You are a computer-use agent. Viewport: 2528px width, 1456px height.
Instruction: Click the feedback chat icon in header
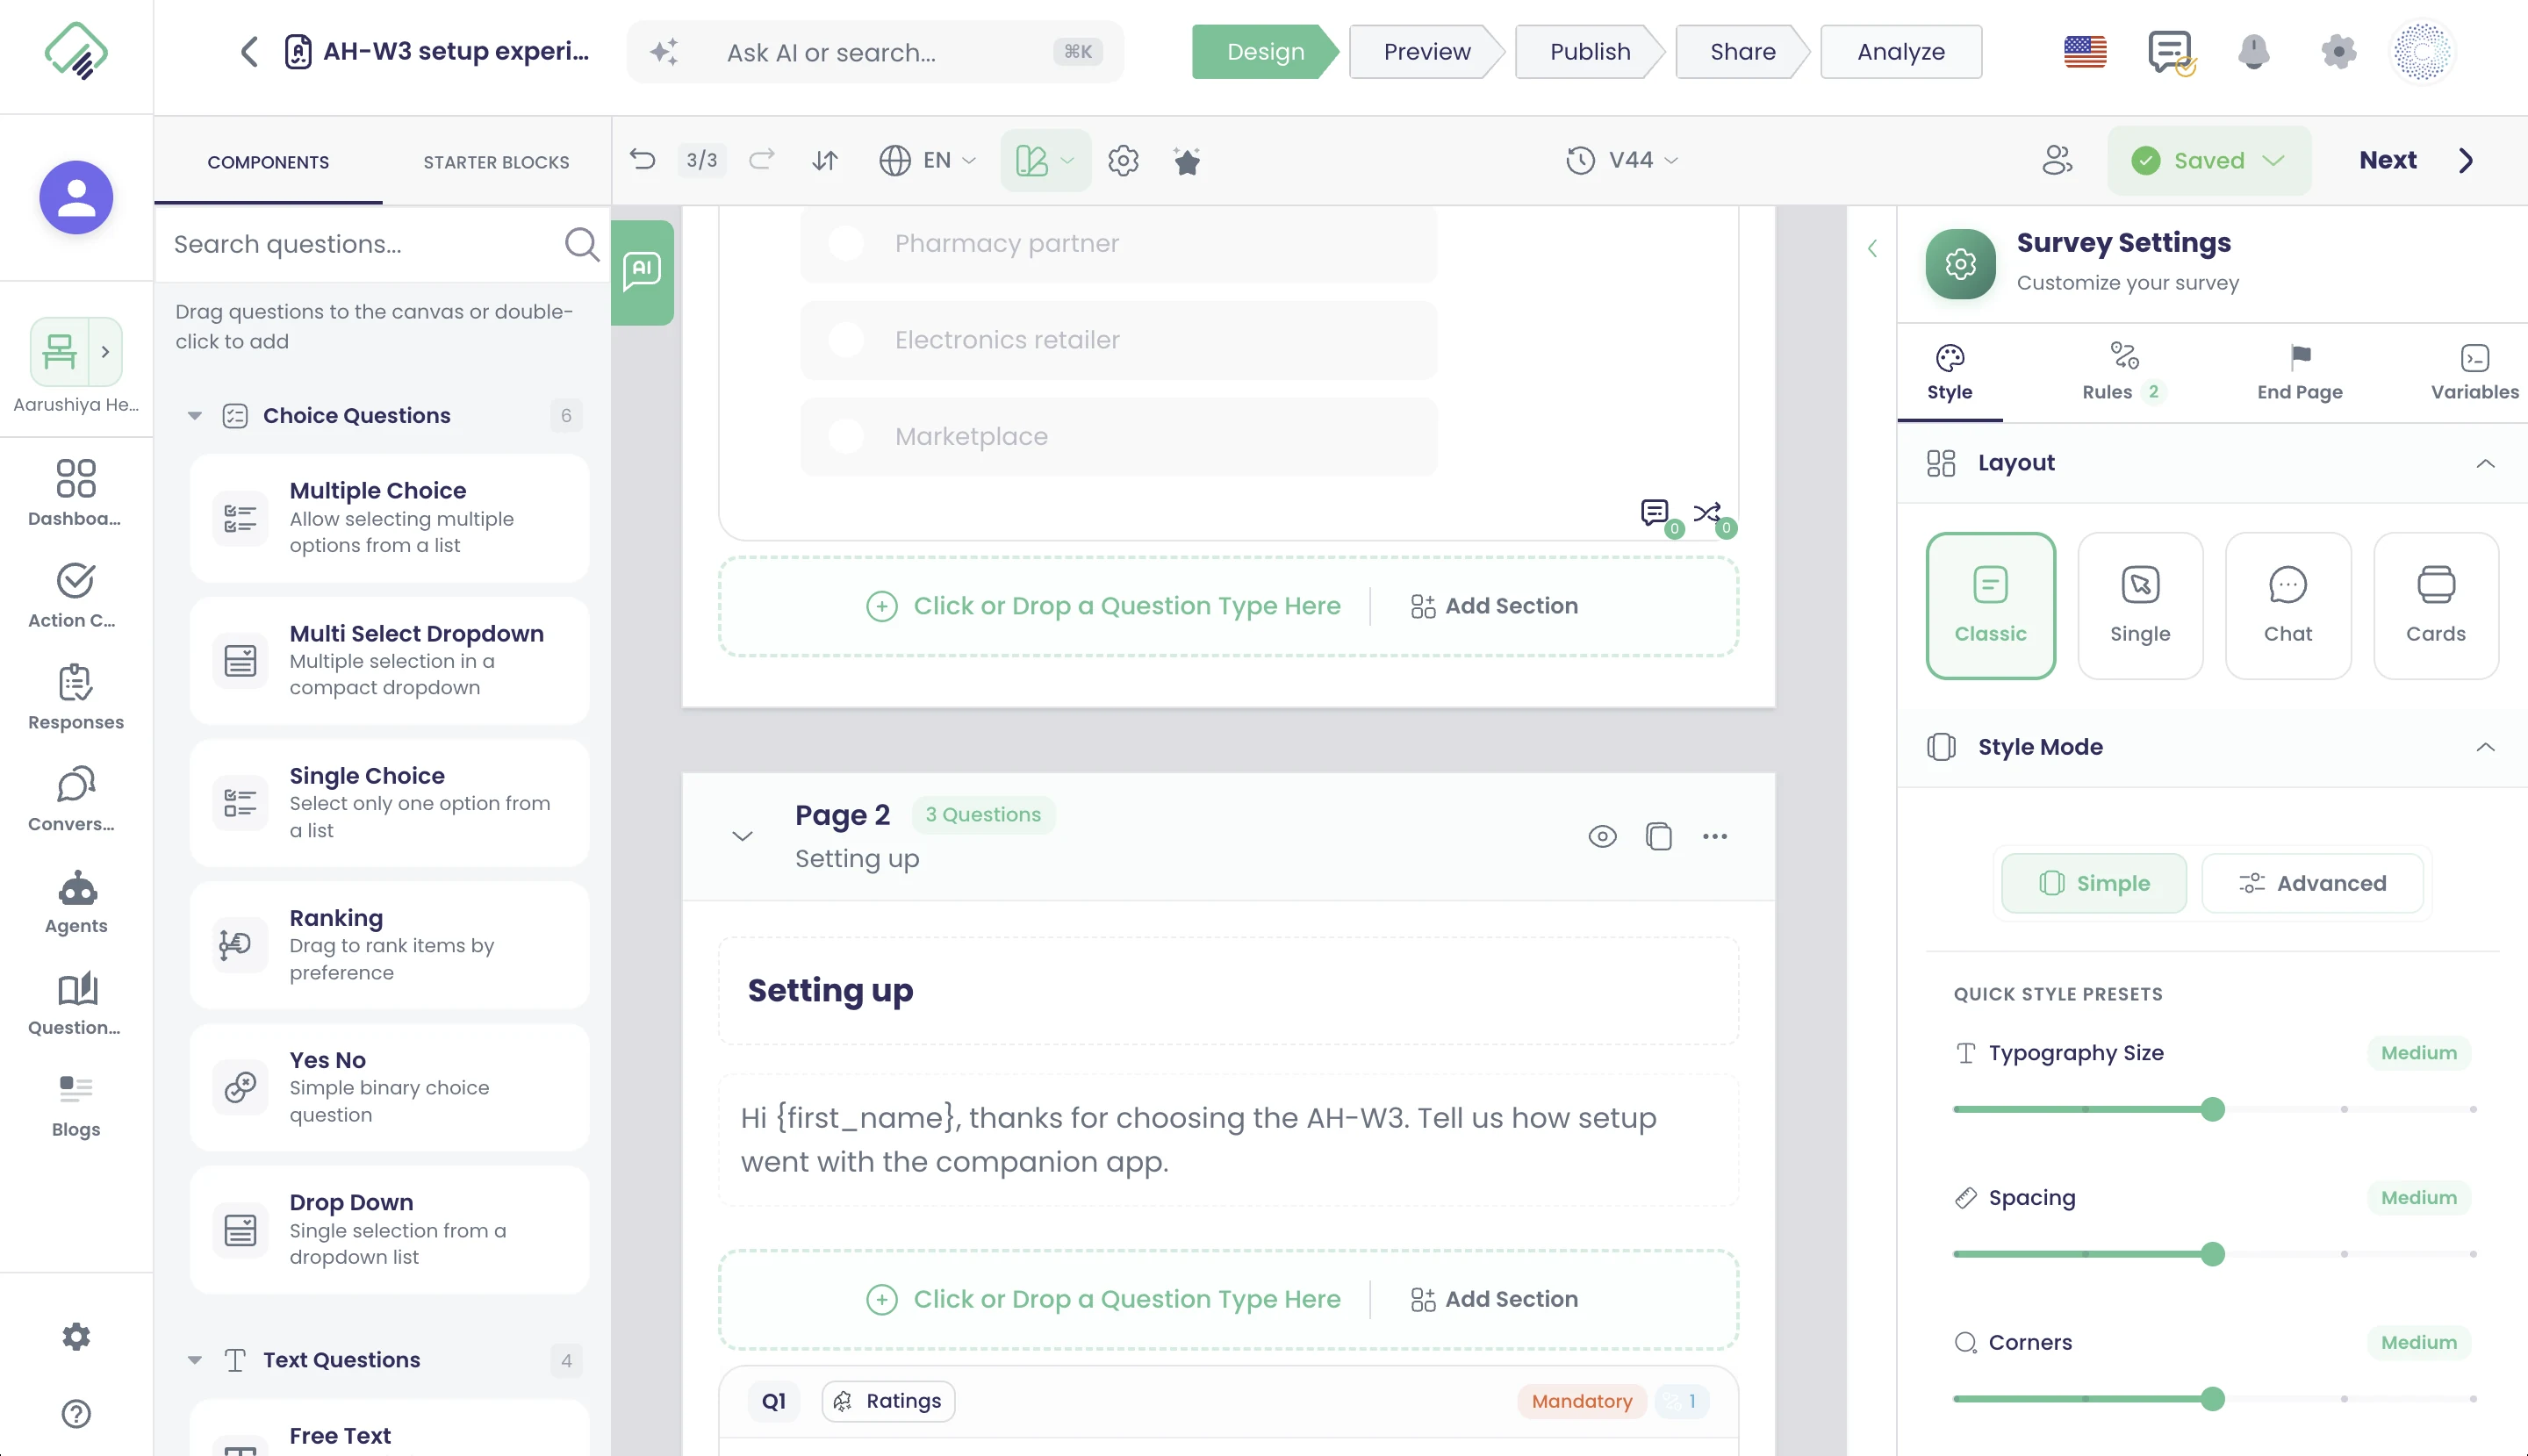[2170, 52]
